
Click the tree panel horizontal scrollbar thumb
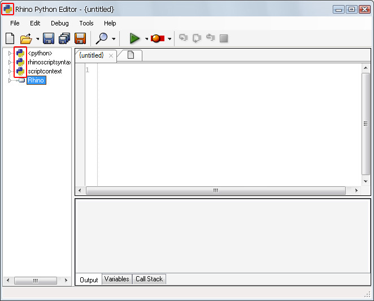pos(36,281)
